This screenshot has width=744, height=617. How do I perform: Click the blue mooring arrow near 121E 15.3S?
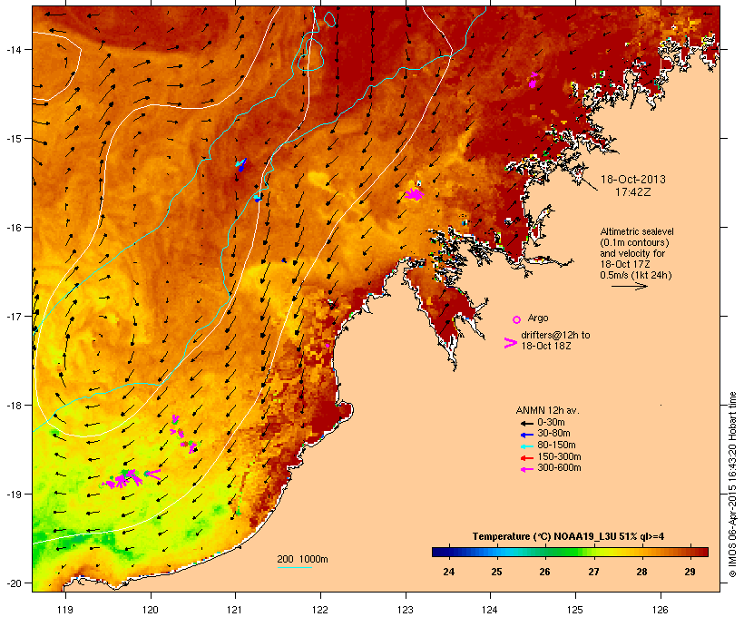click(241, 165)
